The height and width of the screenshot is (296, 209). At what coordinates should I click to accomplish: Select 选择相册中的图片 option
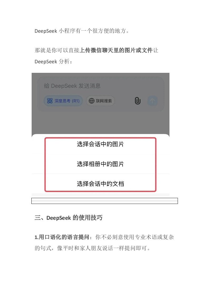100,164
